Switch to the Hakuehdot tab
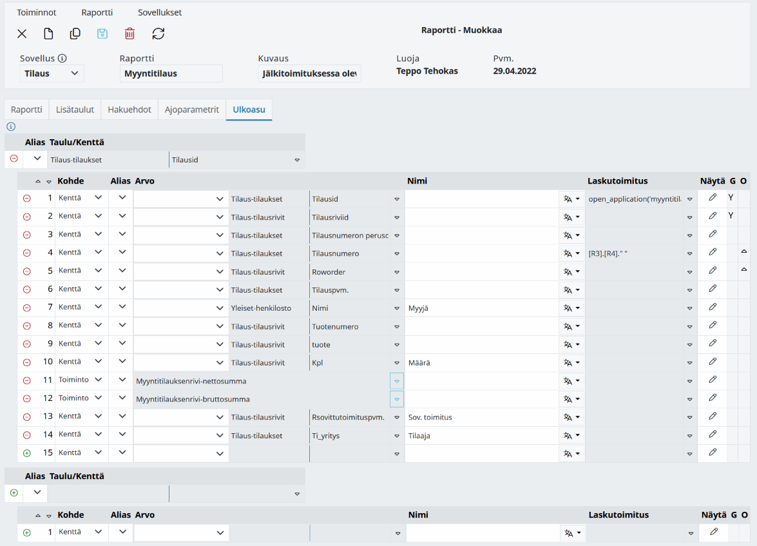The height and width of the screenshot is (546, 757). (x=129, y=110)
